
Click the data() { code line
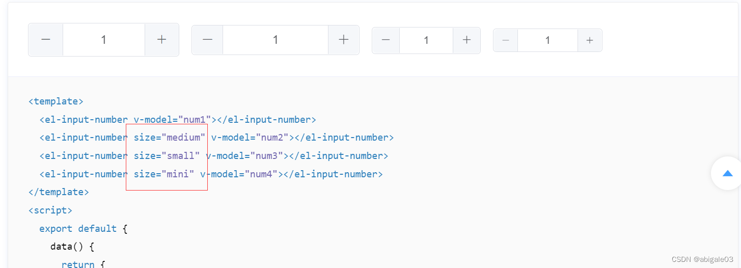[x=72, y=247]
